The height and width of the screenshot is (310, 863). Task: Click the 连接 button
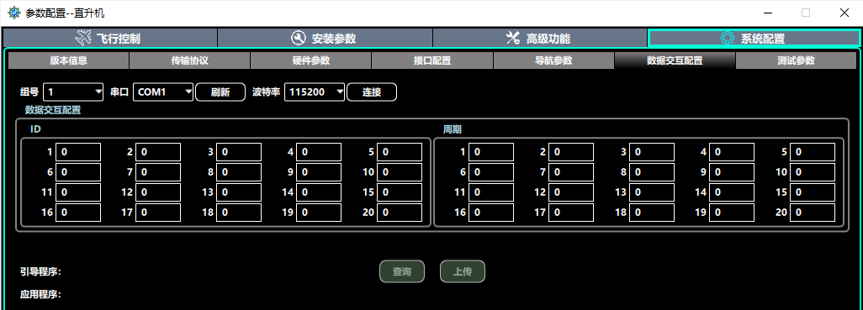[372, 92]
